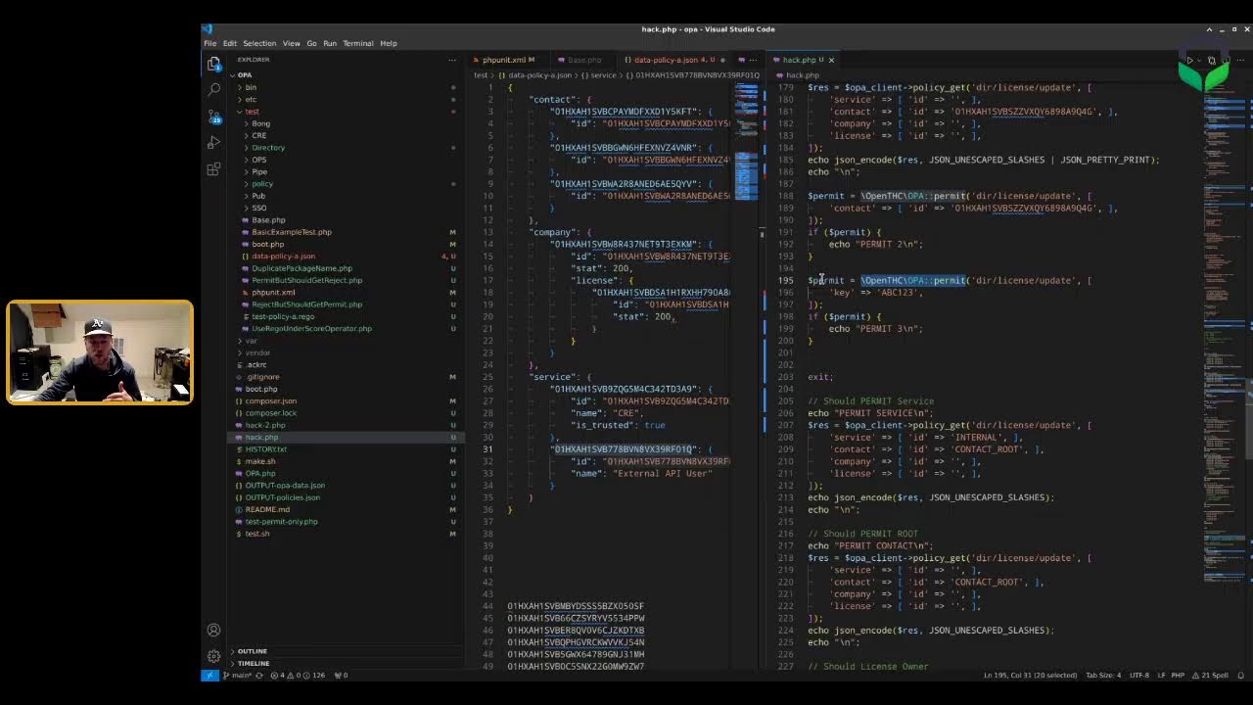Screen dimensions: 1253x705
Task: Open test-policy-a.rego file
Action: 283,316
